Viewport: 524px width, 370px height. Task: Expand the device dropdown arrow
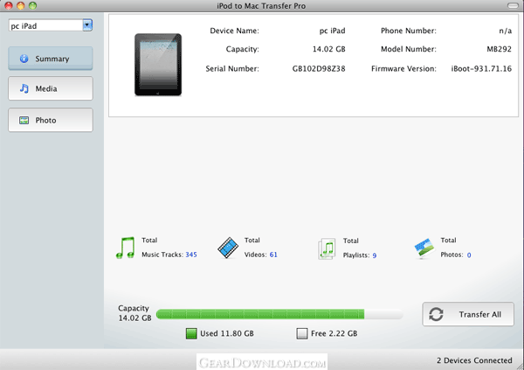(x=87, y=25)
